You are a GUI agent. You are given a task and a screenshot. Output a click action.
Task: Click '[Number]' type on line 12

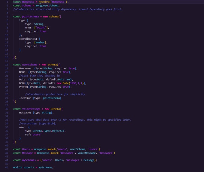40,43
